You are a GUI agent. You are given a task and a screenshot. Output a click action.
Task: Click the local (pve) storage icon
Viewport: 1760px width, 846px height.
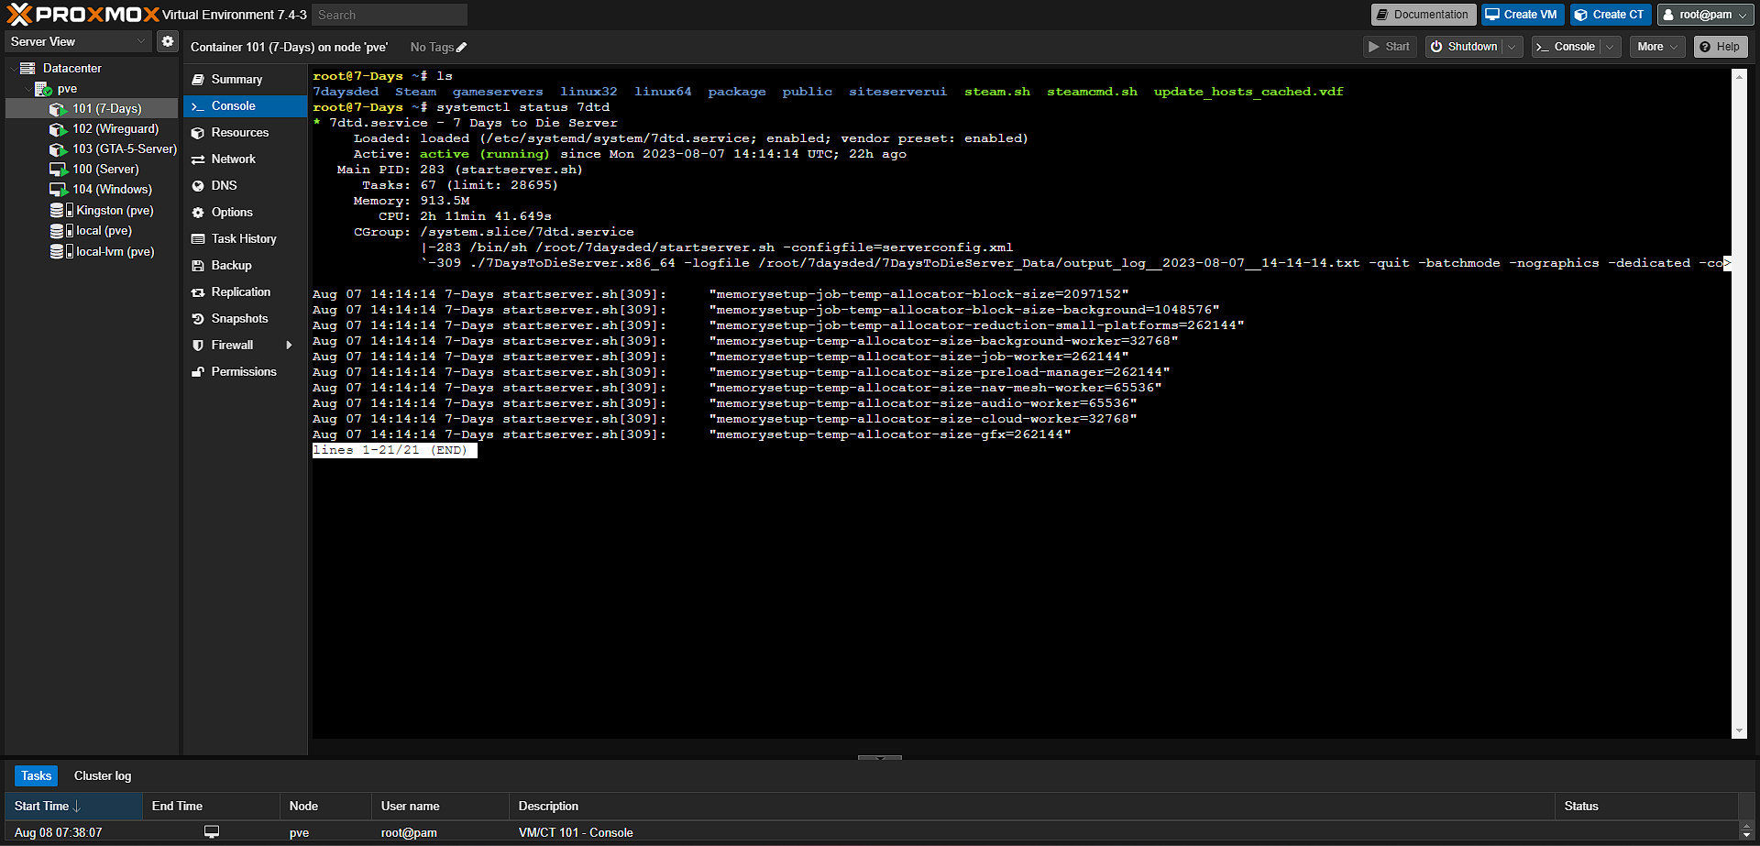tap(60, 231)
